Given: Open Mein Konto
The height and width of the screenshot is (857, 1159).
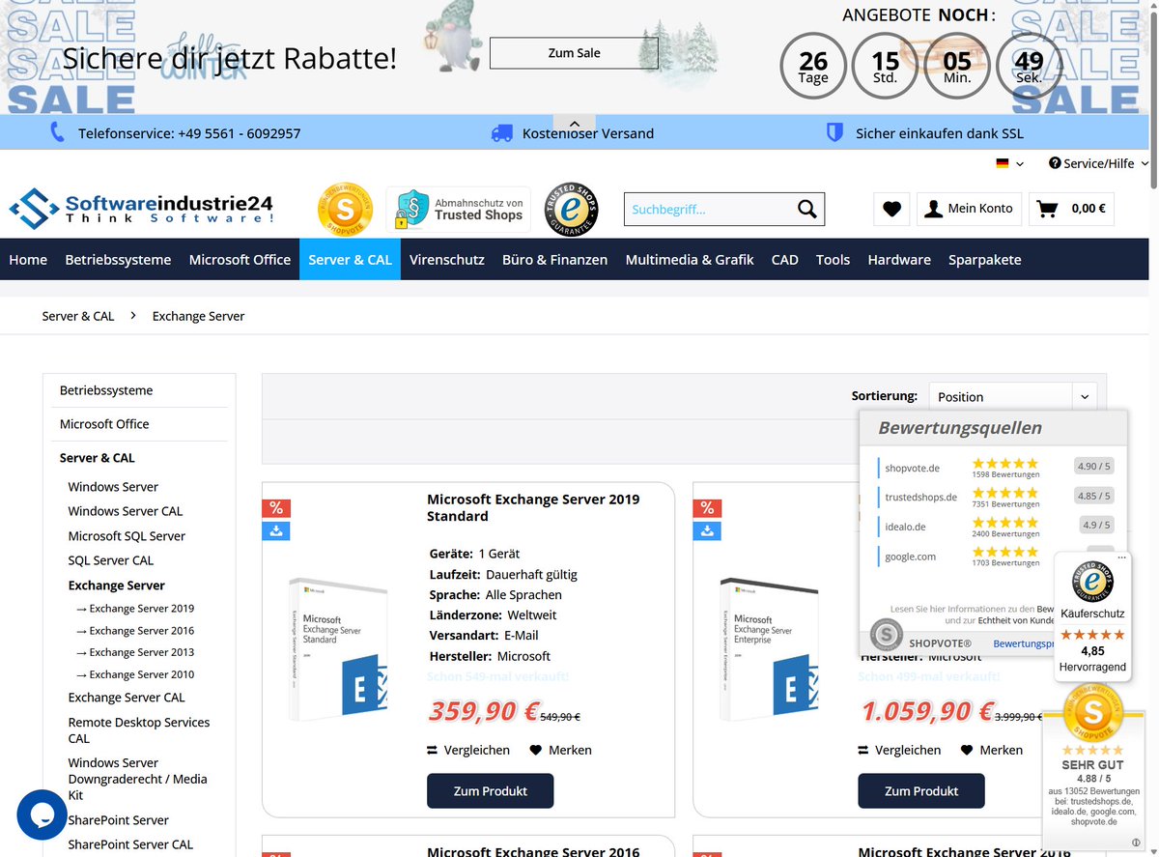Looking at the screenshot, I should pos(969,209).
